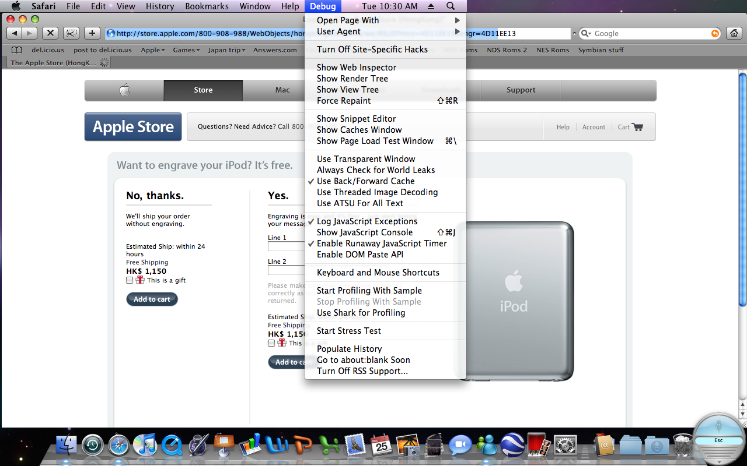Enable Use ATSU For All Text
Screen dimensions: 747x466
[385, 203]
